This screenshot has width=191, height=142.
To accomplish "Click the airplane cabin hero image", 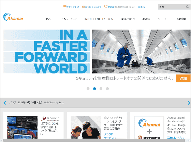I will coord(141,51).
